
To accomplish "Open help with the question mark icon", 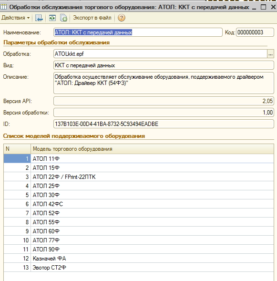I will click(122, 18).
